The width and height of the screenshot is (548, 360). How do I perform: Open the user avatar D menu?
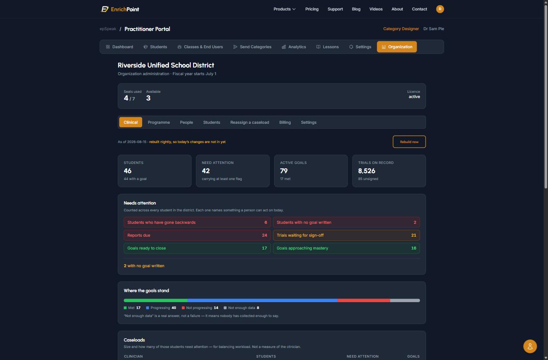(x=440, y=9)
